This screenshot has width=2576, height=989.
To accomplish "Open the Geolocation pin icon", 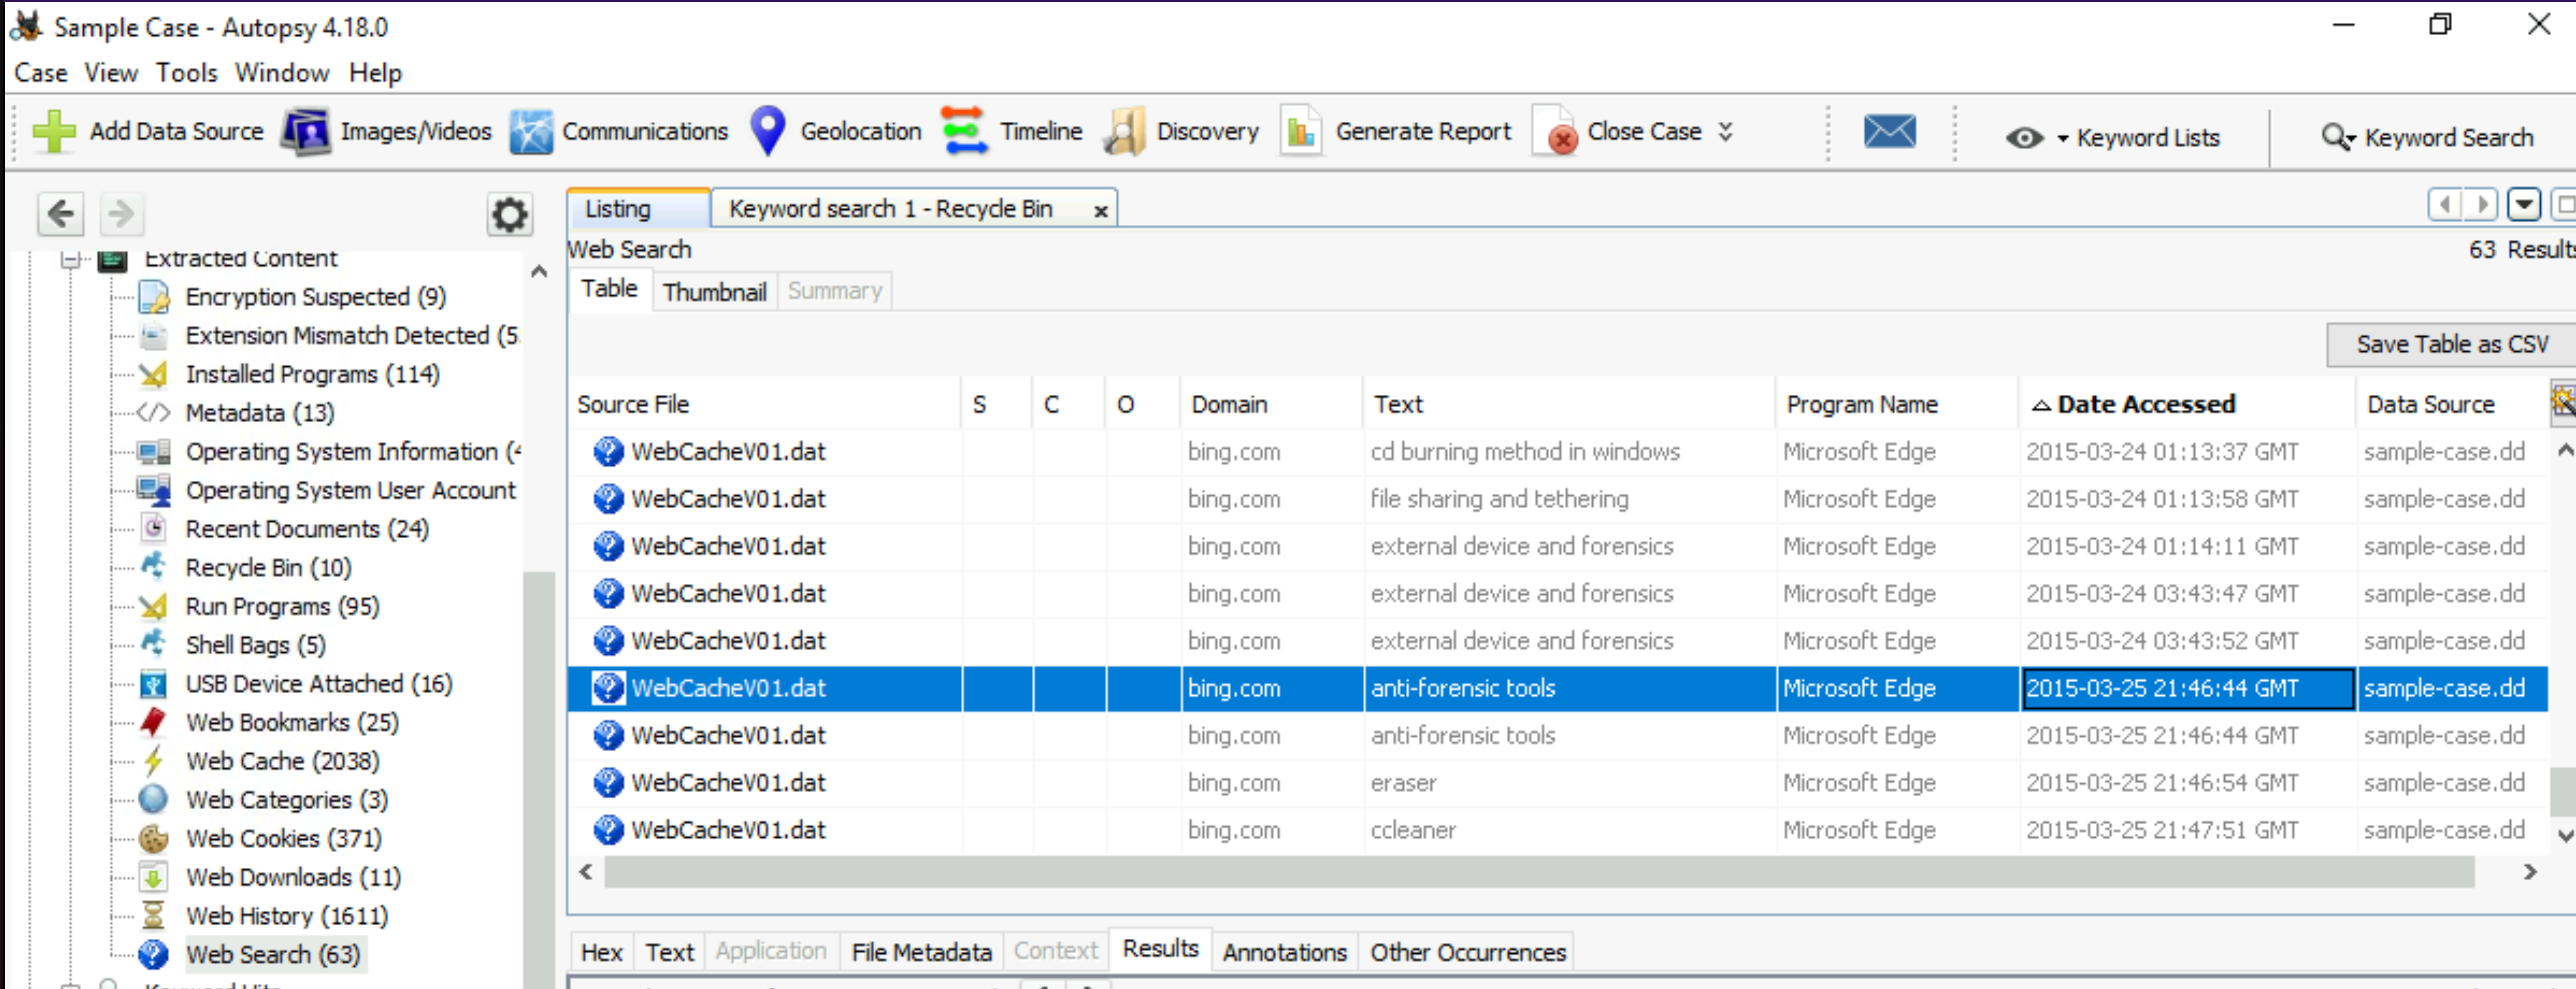I will (x=767, y=131).
